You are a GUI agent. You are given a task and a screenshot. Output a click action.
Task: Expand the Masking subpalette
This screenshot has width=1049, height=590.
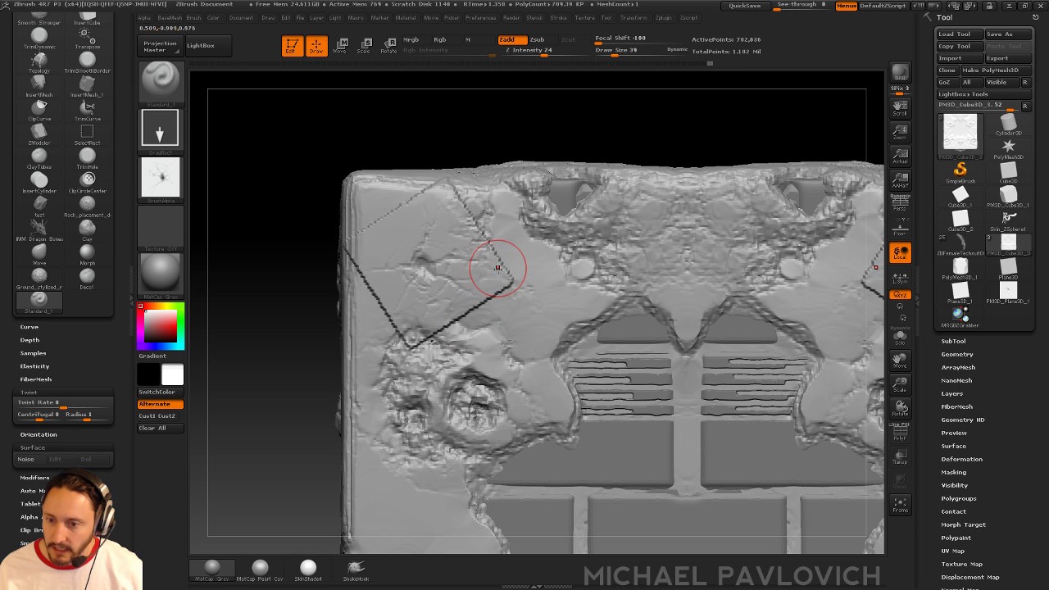coord(953,472)
